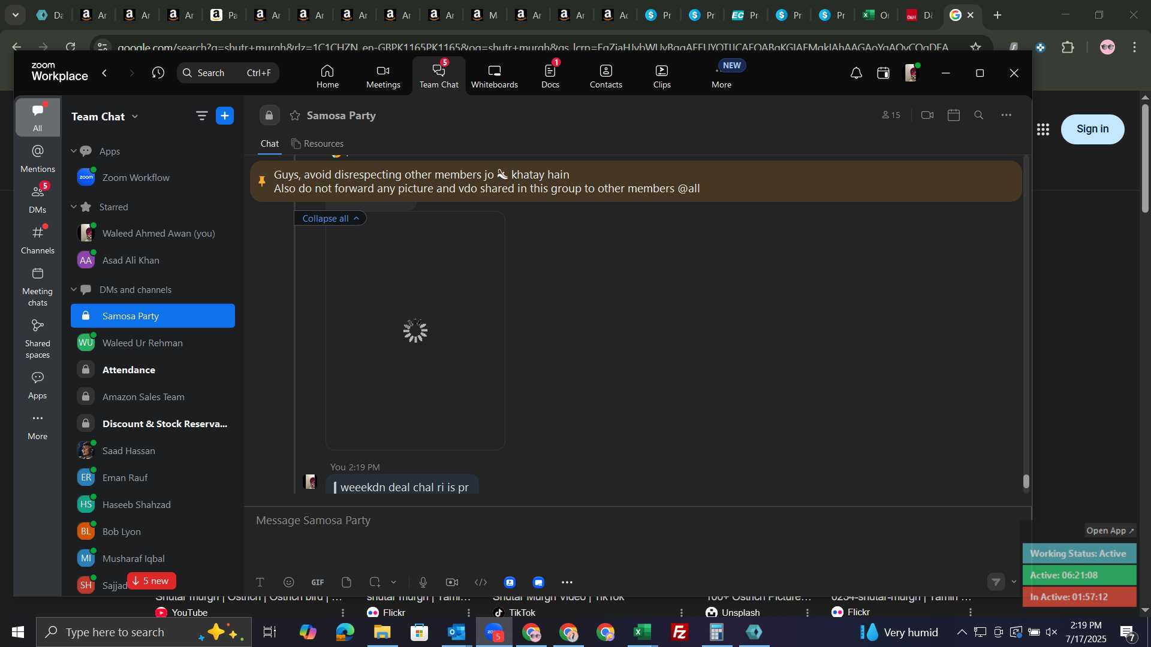This screenshot has height=647, width=1151.
Task: Open Google apps grid icon
Action: coord(1043,129)
